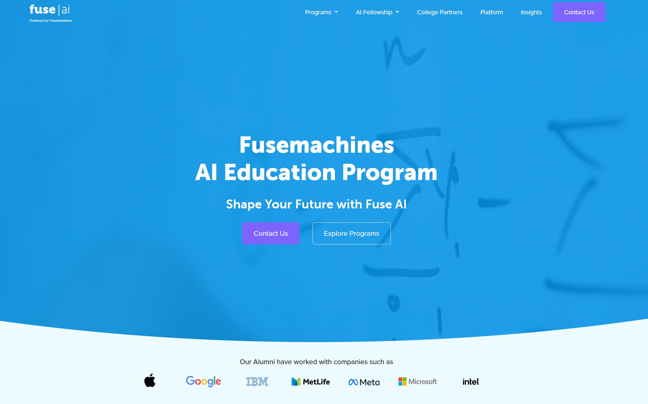Viewport: 648px width, 404px height.
Task: Click the Contact Us hero button
Action: (x=272, y=233)
